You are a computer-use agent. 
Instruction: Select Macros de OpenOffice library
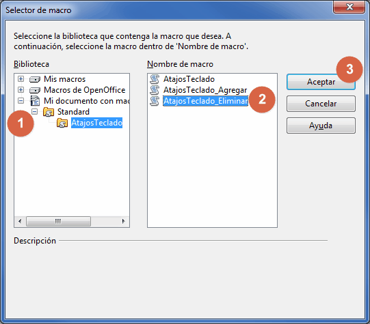85,90
